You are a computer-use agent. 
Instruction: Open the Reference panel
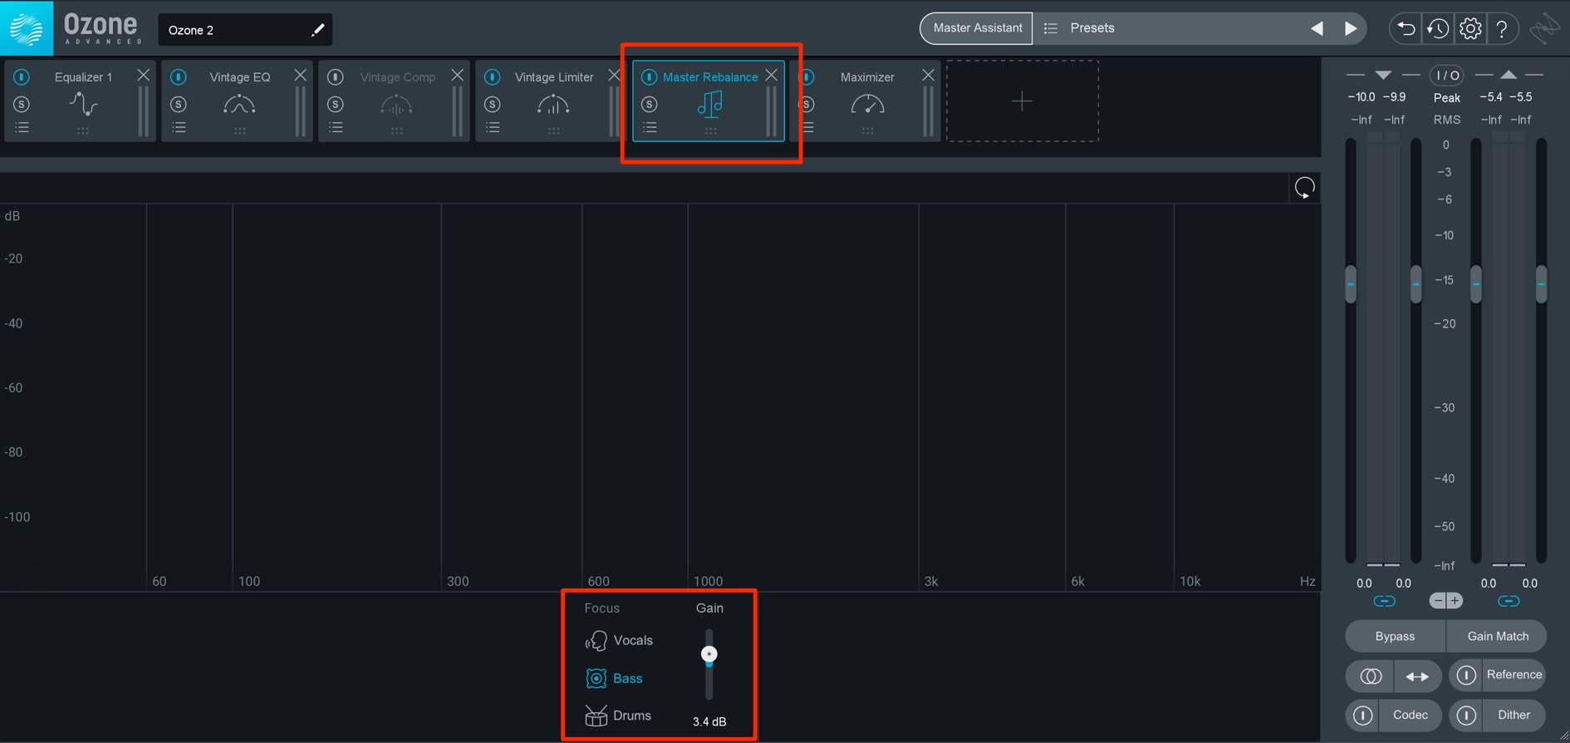click(x=1514, y=675)
